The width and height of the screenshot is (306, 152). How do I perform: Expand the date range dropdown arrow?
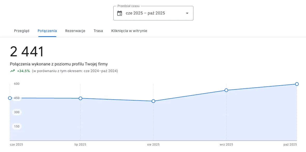[187, 13]
